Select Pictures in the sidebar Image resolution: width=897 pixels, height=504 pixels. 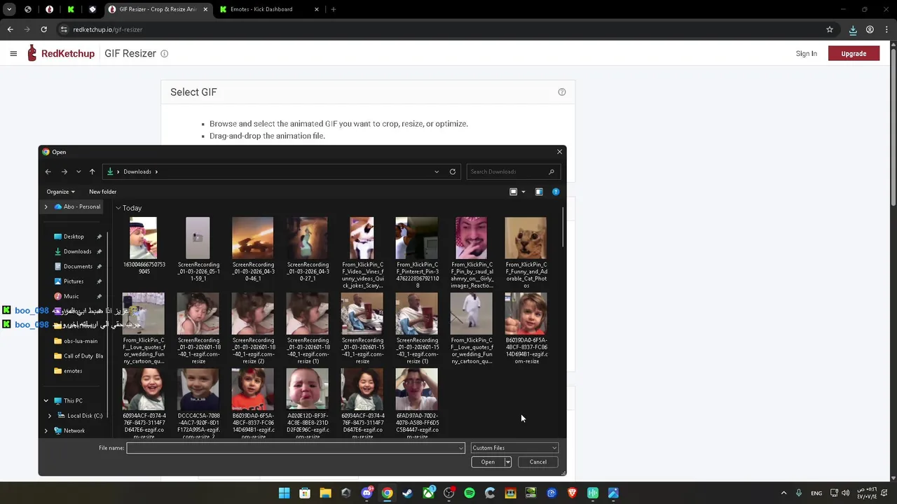pos(74,281)
